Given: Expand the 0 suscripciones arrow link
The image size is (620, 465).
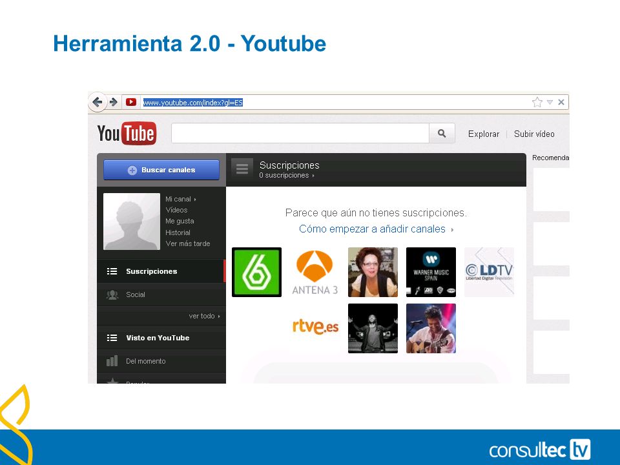Looking at the screenshot, I should (287, 175).
